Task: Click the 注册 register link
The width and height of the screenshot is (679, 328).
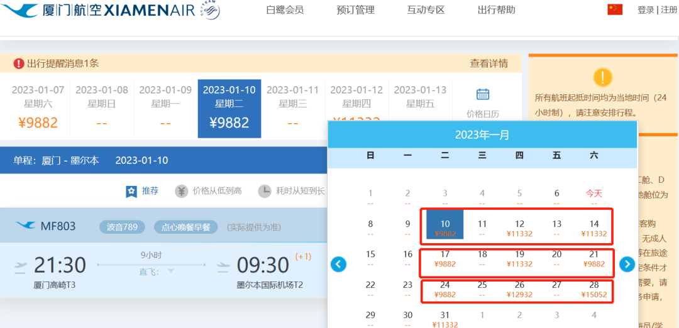Action: tap(669, 10)
